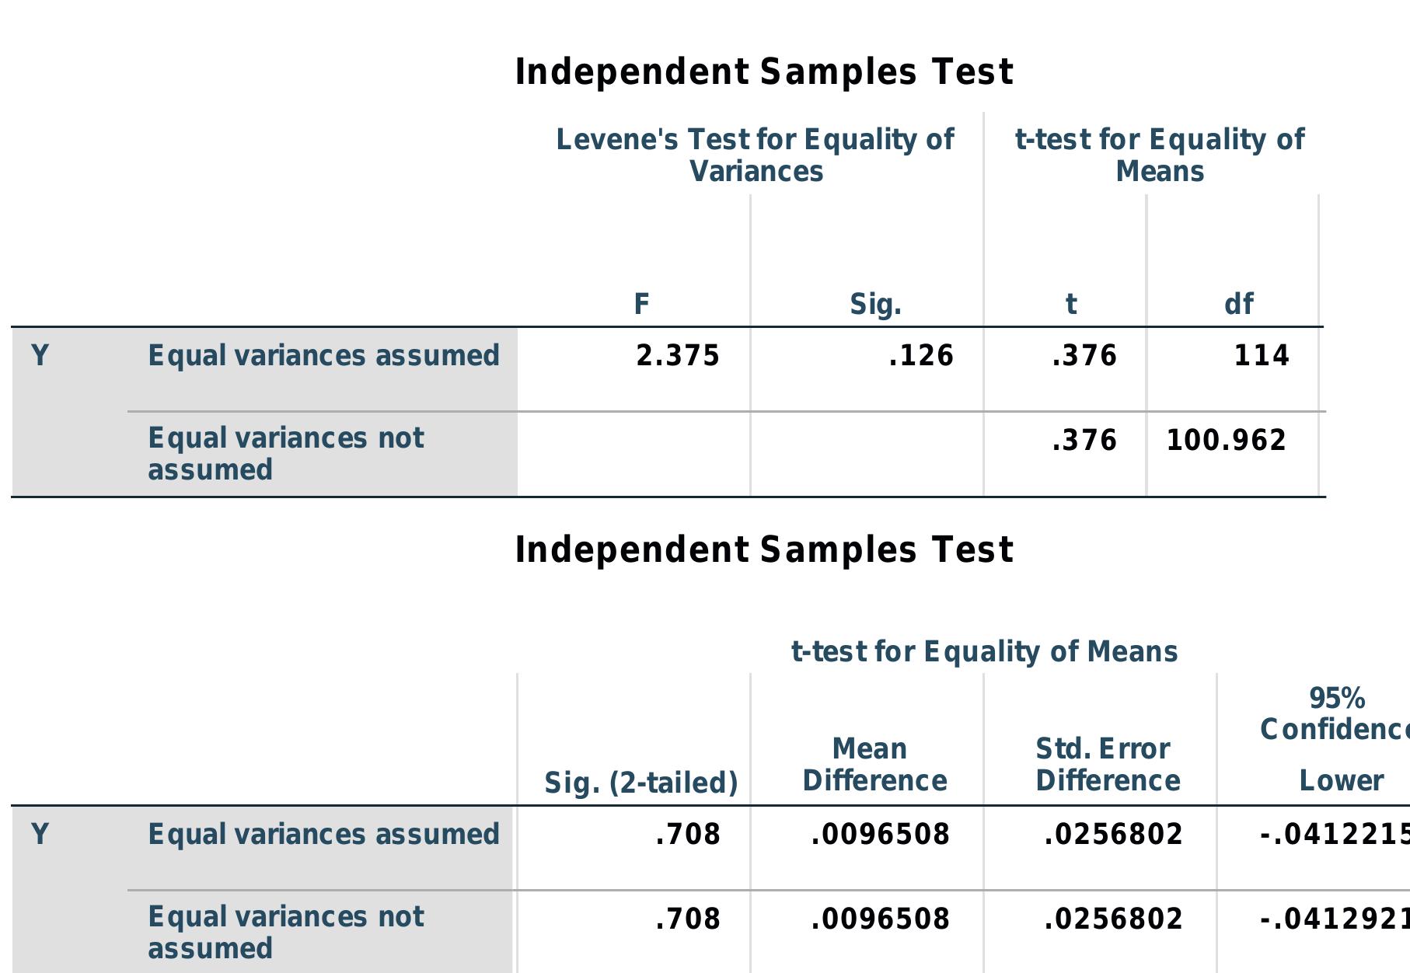Click the lower bound value -.0412215
Image resolution: width=1410 pixels, height=973 pixels.
(1333, 835)
